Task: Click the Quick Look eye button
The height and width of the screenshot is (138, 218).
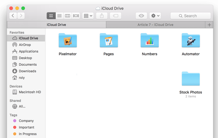Action: 141,16
